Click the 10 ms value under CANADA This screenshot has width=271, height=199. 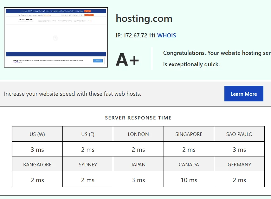pos(189,180)
